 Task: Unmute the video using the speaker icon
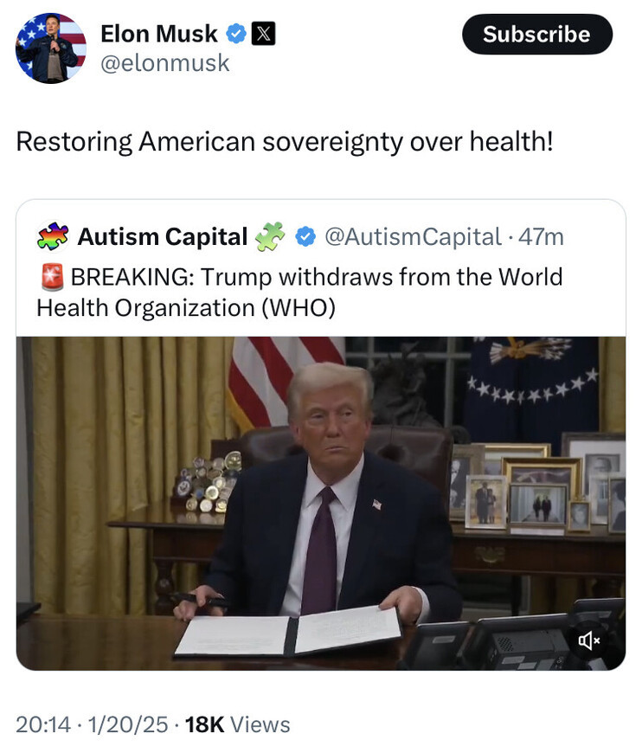(x=588, y=640)
